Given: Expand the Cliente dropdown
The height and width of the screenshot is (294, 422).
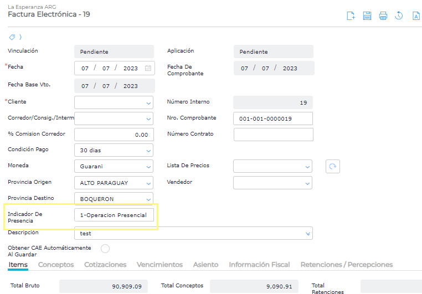Looking at the screenshot, I should click(148, 103).
